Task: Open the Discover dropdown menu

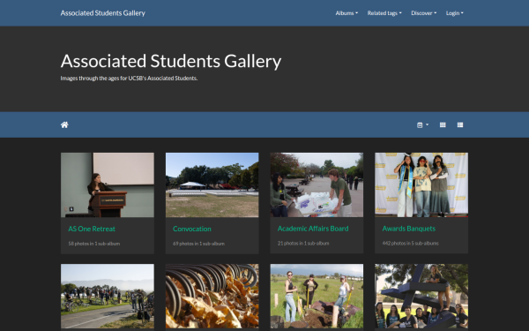Action: click(424, 13)
